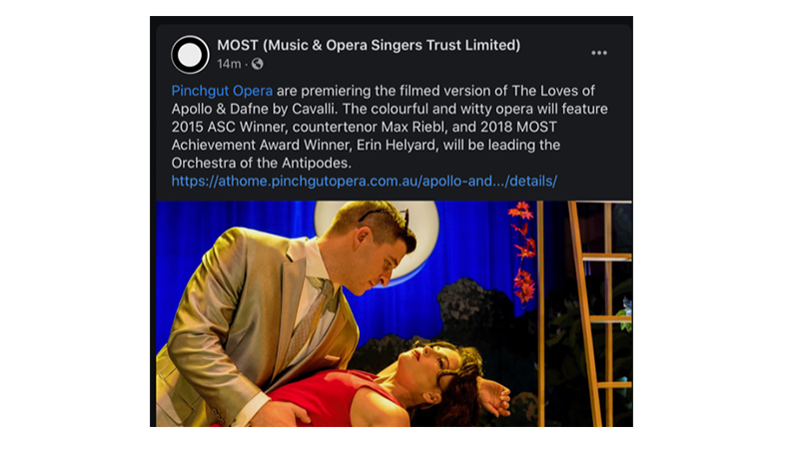This screenshot has height=449, width=798.
Task: Click the woman's raised hand in photo
Action: pos(494,394)
